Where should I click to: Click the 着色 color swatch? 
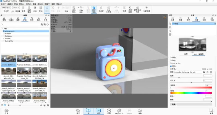[x=208, y=96]
